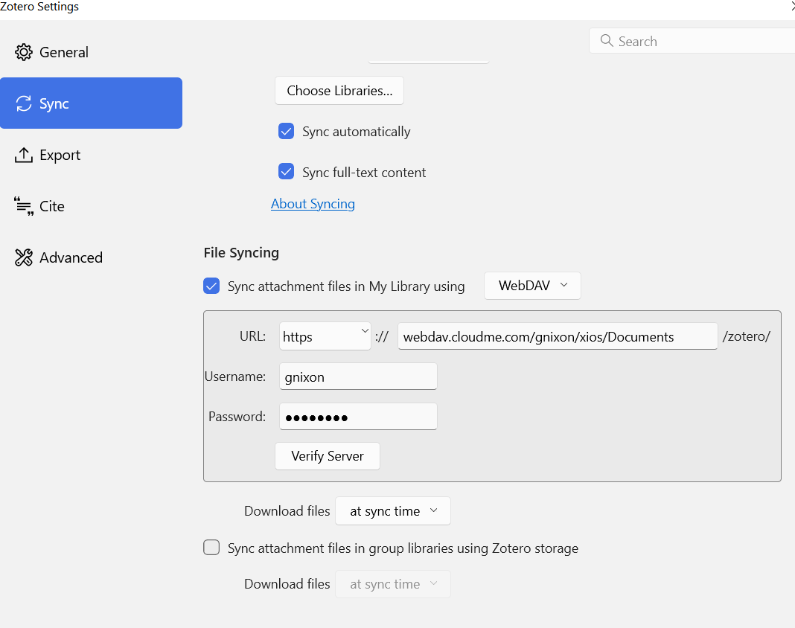Image resolution: width=795 pixels, height=628 pixels.
Task: Open the About Syncing link
Action: tap(313, 204)
